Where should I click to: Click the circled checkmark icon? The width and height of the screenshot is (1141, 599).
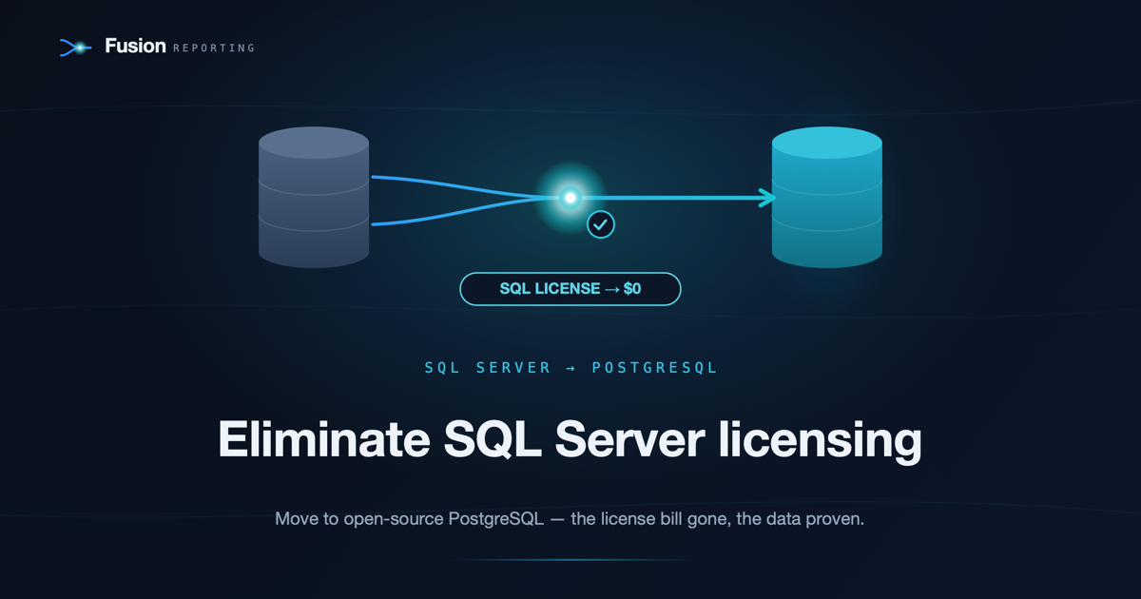[601, 224]
